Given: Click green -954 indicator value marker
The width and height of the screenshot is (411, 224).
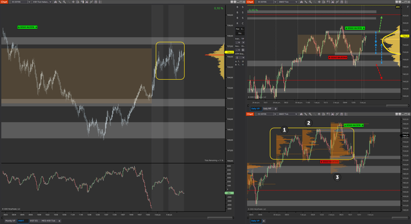Looking at the screenshot, I should 229,193.
